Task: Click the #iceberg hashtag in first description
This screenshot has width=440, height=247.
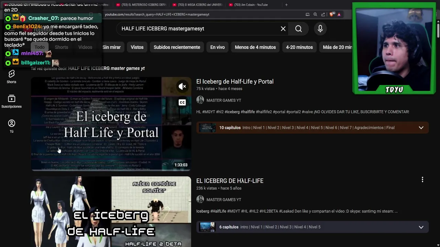Action: (x=232, y=112)
